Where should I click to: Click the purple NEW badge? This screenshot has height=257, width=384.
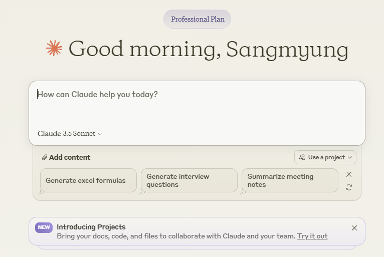[x=44, y=227]
